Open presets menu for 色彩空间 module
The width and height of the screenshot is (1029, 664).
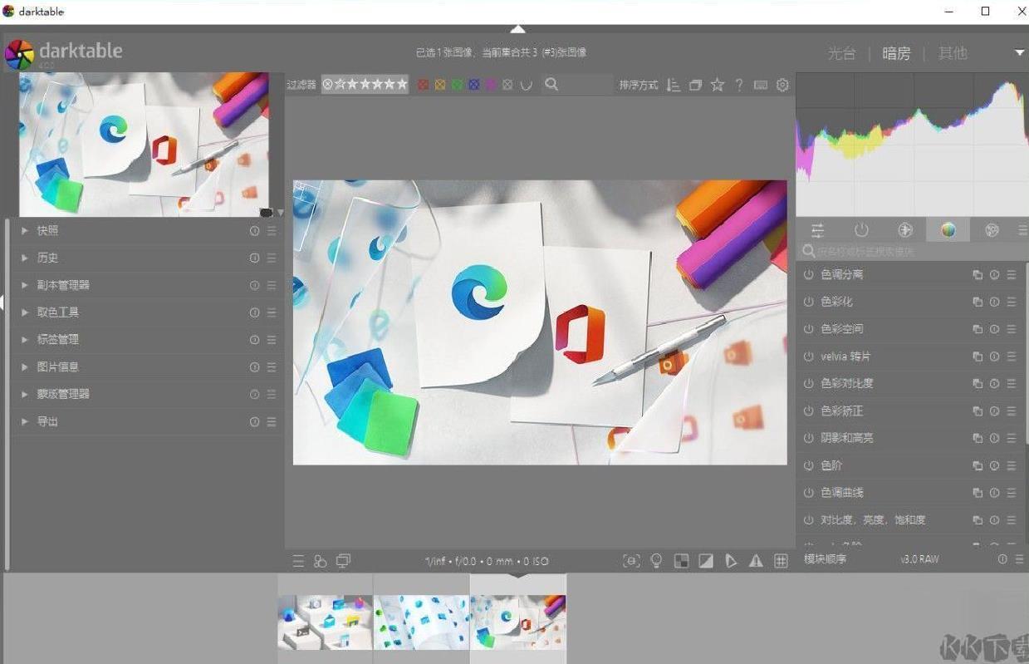click(x=1012, y=329)
